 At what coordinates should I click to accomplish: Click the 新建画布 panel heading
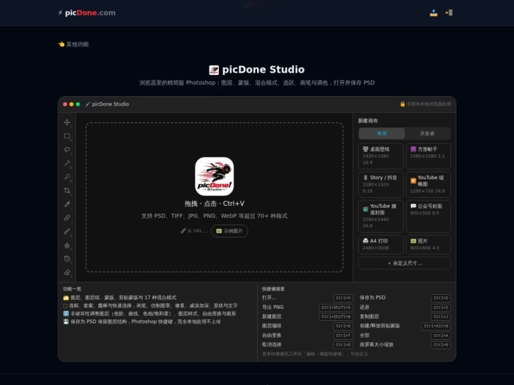click(x=368, y=121)
